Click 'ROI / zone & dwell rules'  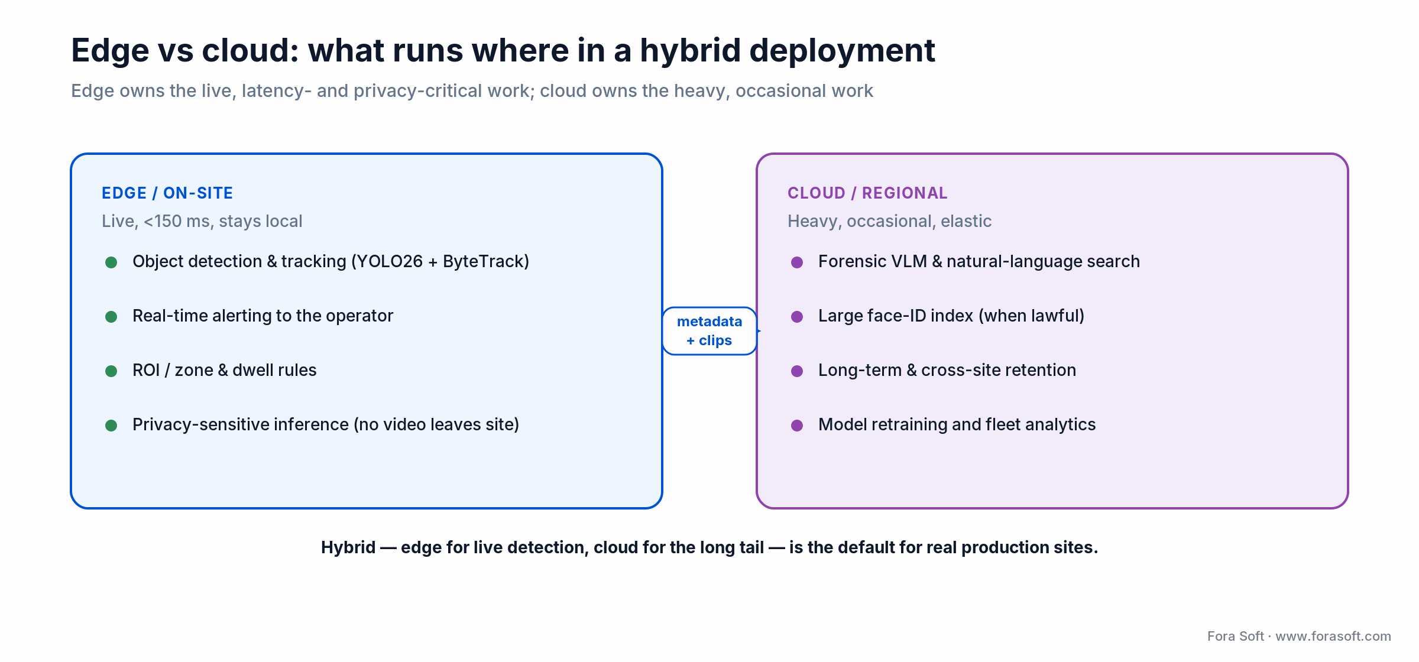(225, 370)
